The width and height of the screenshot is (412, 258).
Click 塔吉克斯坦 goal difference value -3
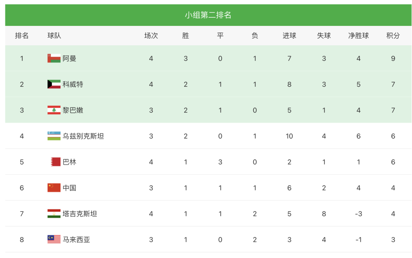358,214
